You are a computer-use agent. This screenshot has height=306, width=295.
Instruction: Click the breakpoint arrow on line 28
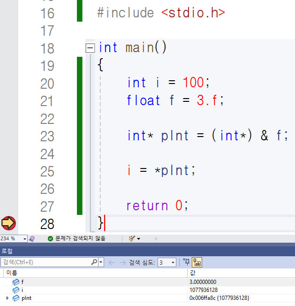click(8, 223)
